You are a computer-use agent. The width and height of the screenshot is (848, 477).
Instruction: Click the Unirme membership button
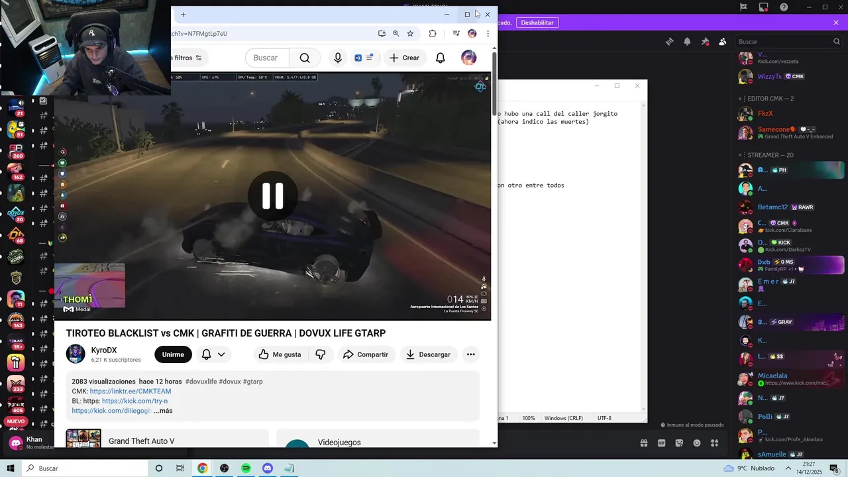point(173,354)
